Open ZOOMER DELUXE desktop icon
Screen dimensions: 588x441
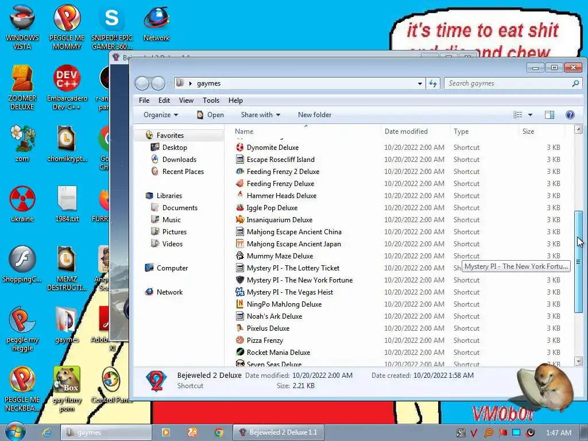tap(22, 87)
